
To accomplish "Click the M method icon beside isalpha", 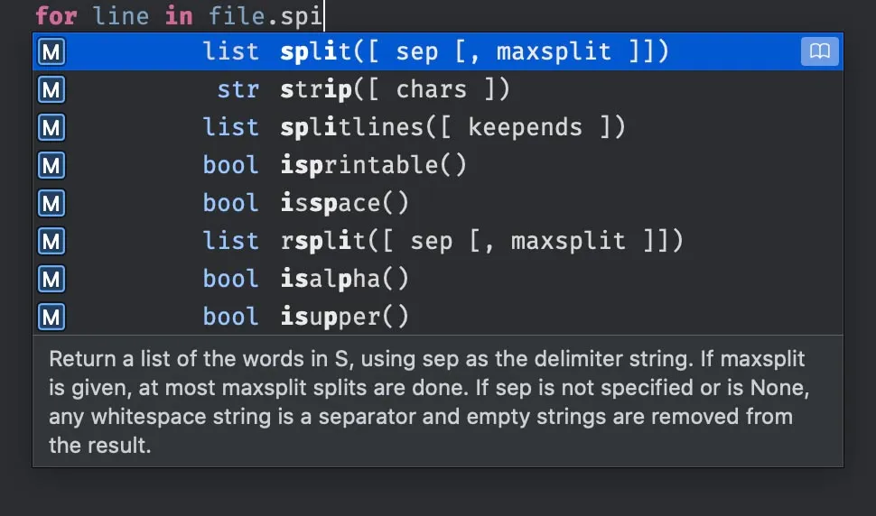I will 51,280.
